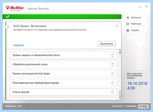
Task: Click the home icon next to Домашняя
Action: 128,17
